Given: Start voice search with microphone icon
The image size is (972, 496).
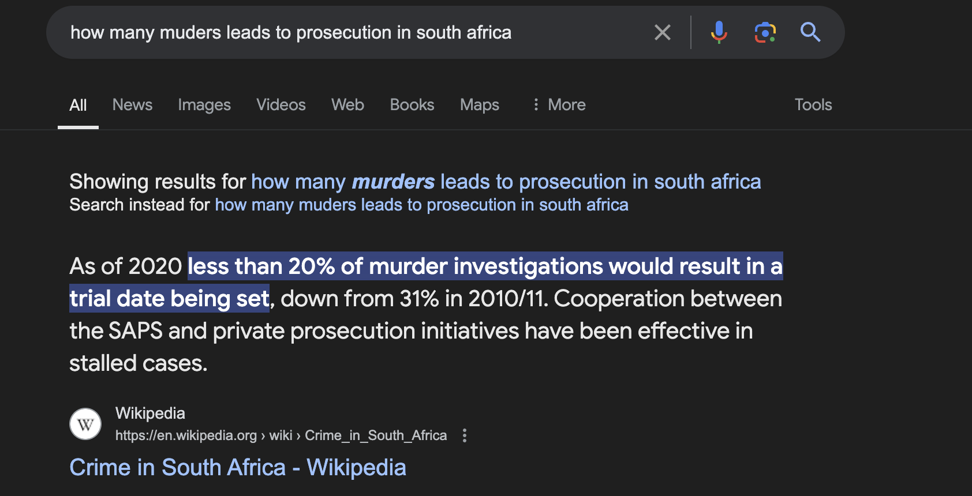Looking at the screenshot, I should point(719,32).
